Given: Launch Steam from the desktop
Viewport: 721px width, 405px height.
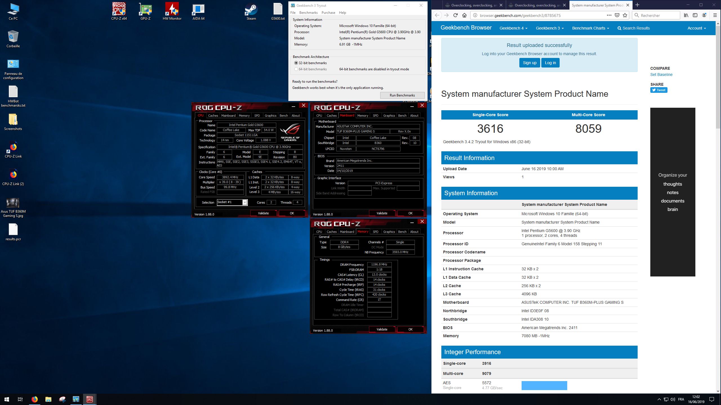Looking at the screenshot, I should click(251, 11).
